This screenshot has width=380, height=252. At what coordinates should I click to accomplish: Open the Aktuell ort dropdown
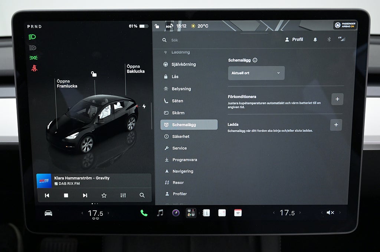256,73
